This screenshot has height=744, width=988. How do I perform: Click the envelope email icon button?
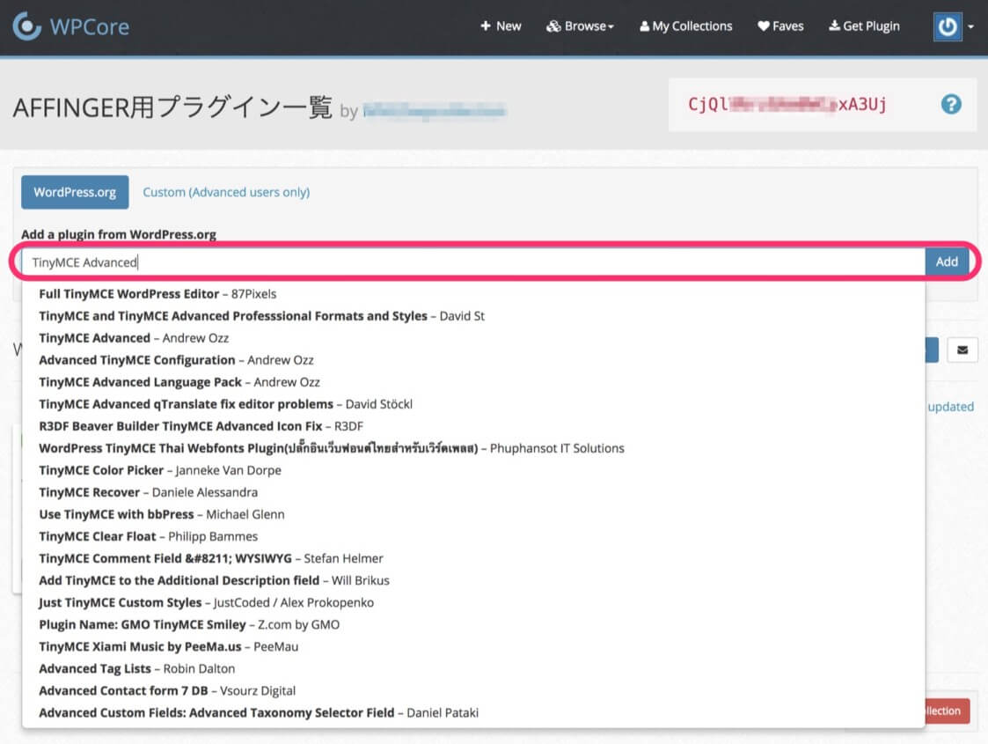[962, 350]
